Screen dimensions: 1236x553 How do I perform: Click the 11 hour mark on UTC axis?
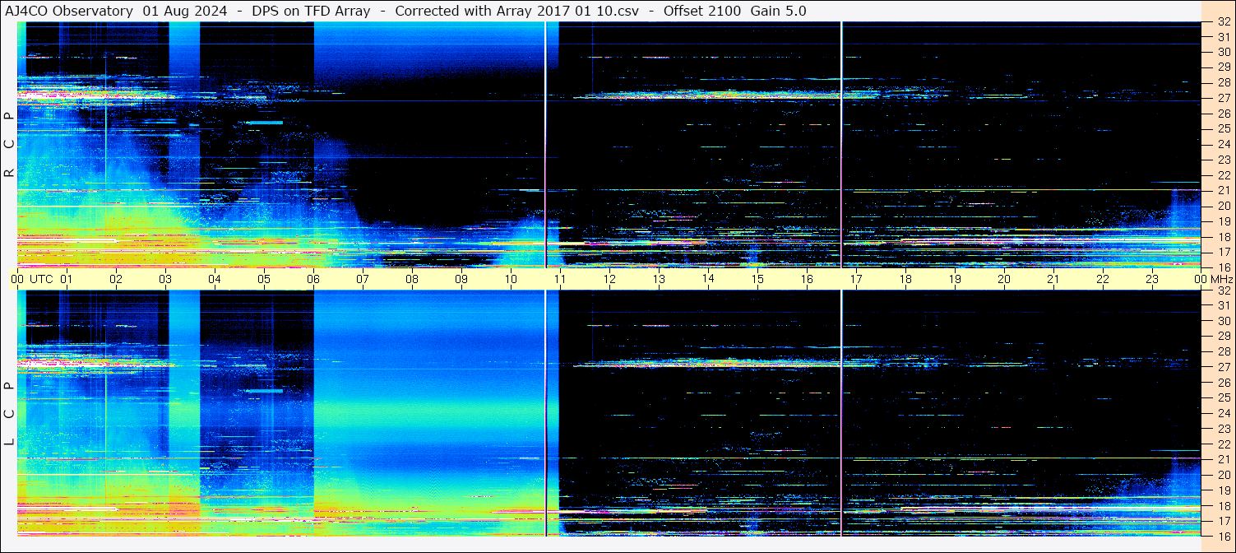(x=560, y=279)
